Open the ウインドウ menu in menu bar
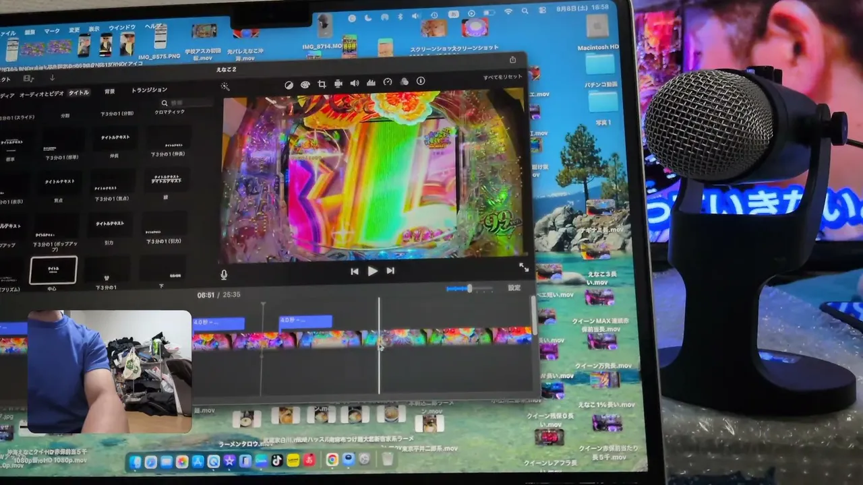 [x=121, y=28]
